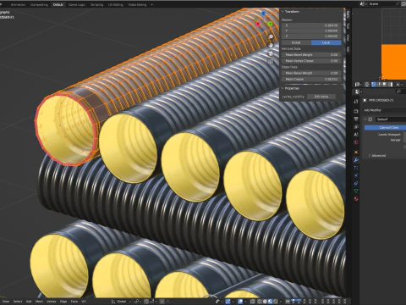406x305 pixels.
Task: Toggle viewport overlays
Action: pos(240,302)
